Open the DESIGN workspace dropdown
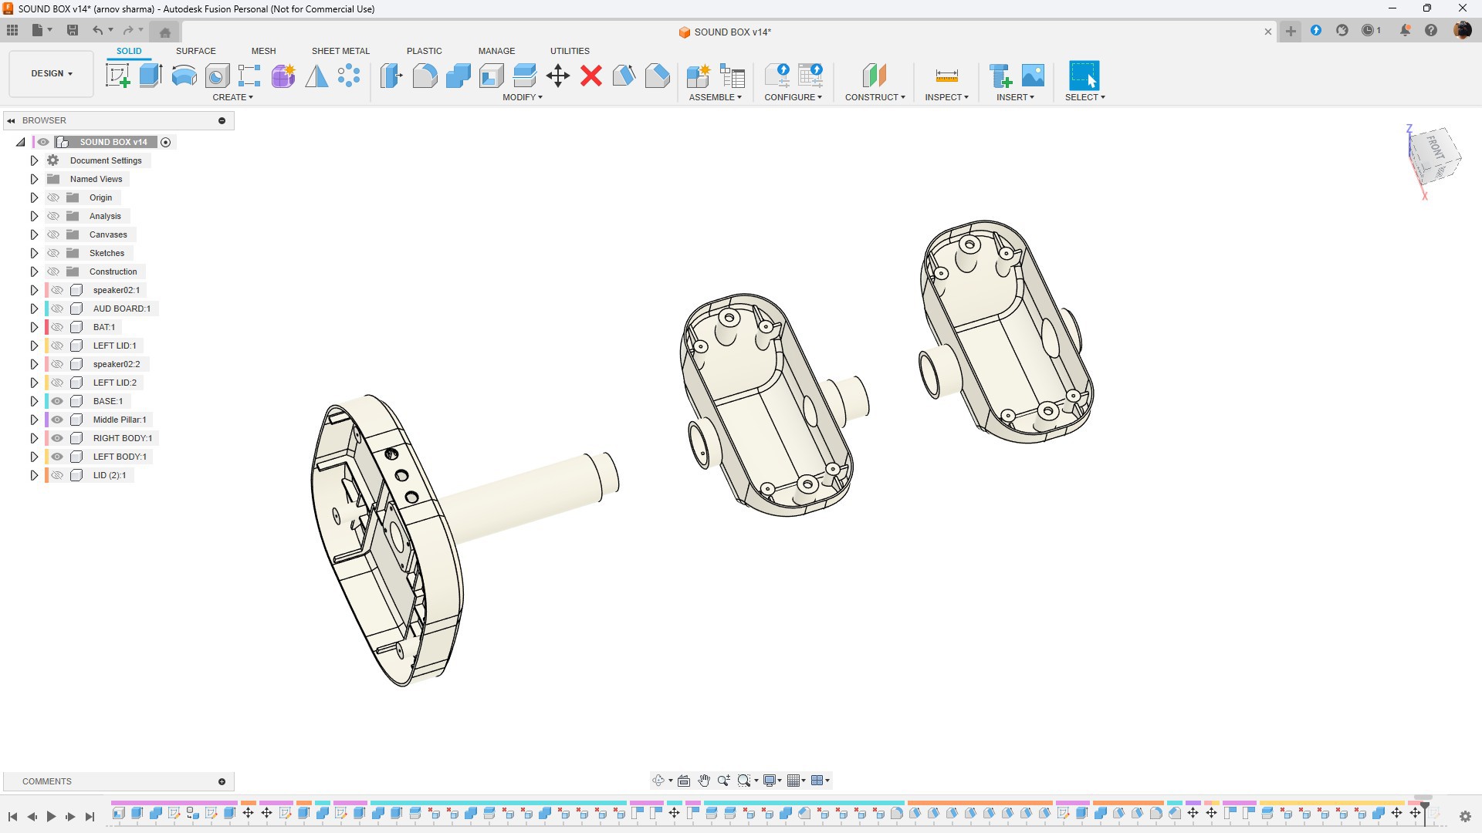Image resolution: width=1482 pixels, height=833 pixels. click(x=52, y=74)
